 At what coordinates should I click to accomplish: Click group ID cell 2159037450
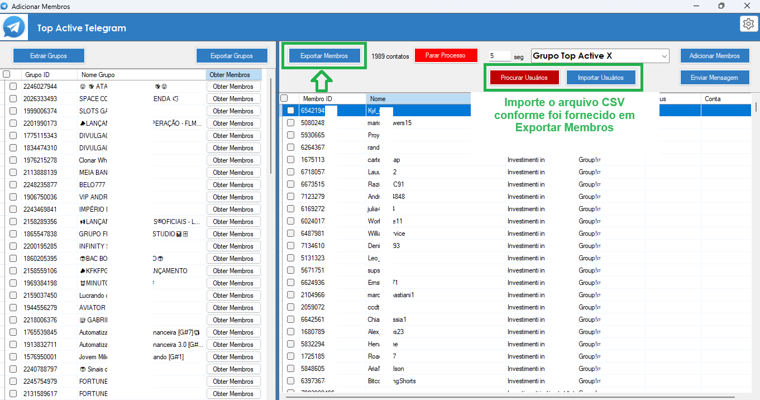[x=40, y=296]
